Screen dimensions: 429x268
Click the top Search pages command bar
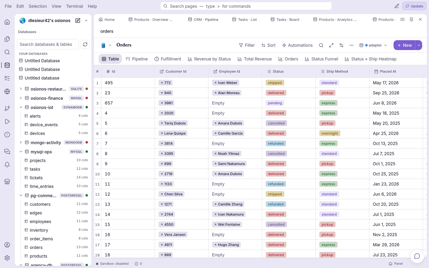click(246, 6)
